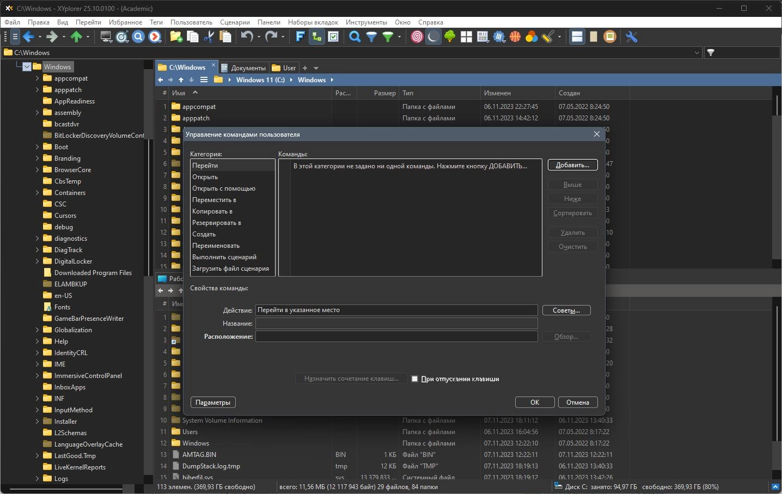Click the yellow paint roller icon
Viewport: 782px width, 494px height.
click(x=548, y=37)
